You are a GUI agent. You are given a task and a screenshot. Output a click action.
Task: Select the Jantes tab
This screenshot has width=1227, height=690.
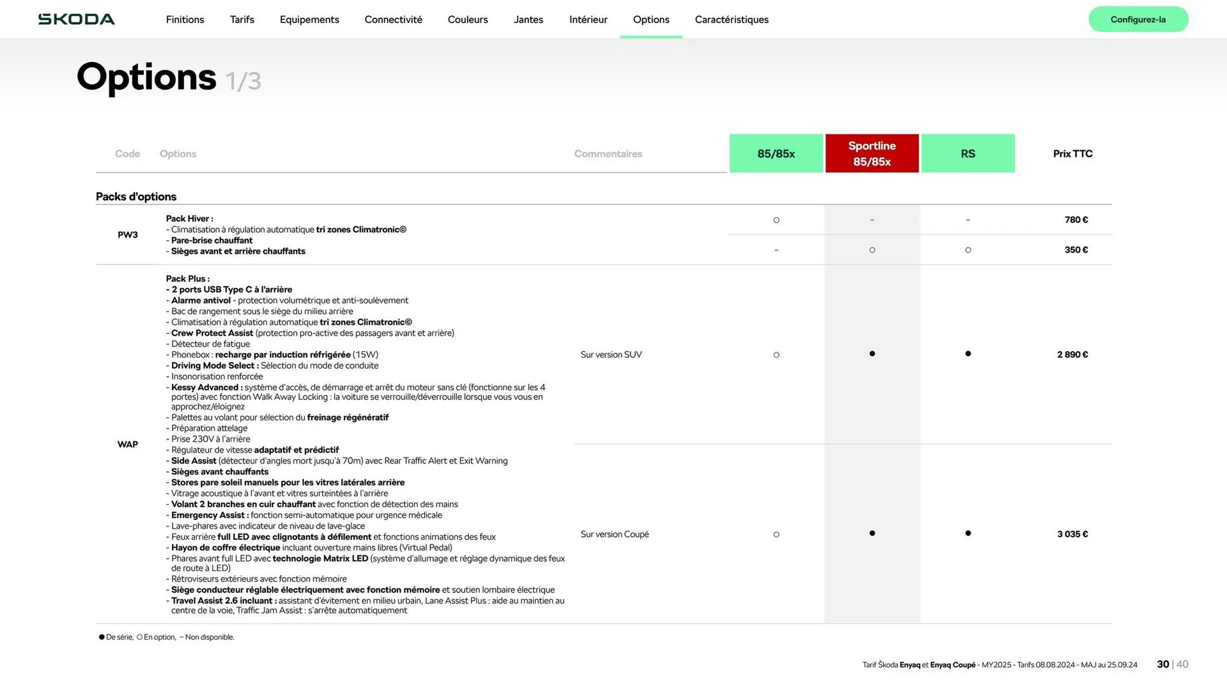528,19
